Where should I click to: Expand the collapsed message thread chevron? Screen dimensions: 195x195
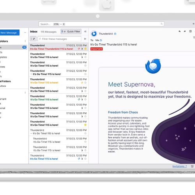coord(31,74)
